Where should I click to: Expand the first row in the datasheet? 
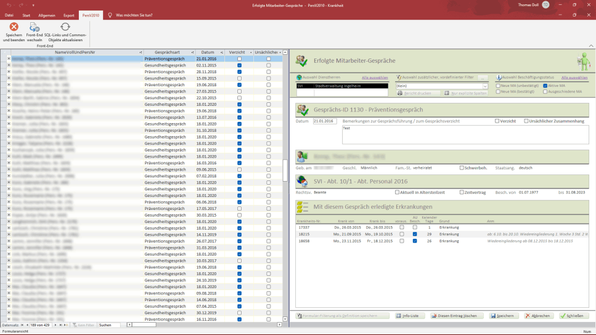click(x=9, y=59)
